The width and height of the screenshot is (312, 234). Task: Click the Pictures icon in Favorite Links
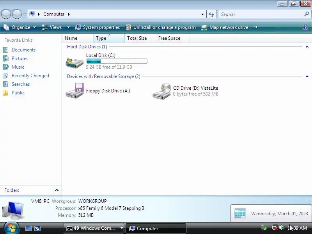[5, 58]
